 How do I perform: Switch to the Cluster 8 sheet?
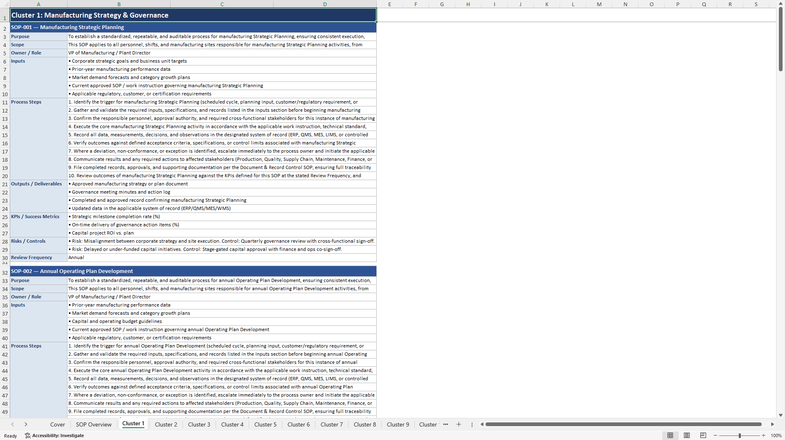tap(365, 424)
